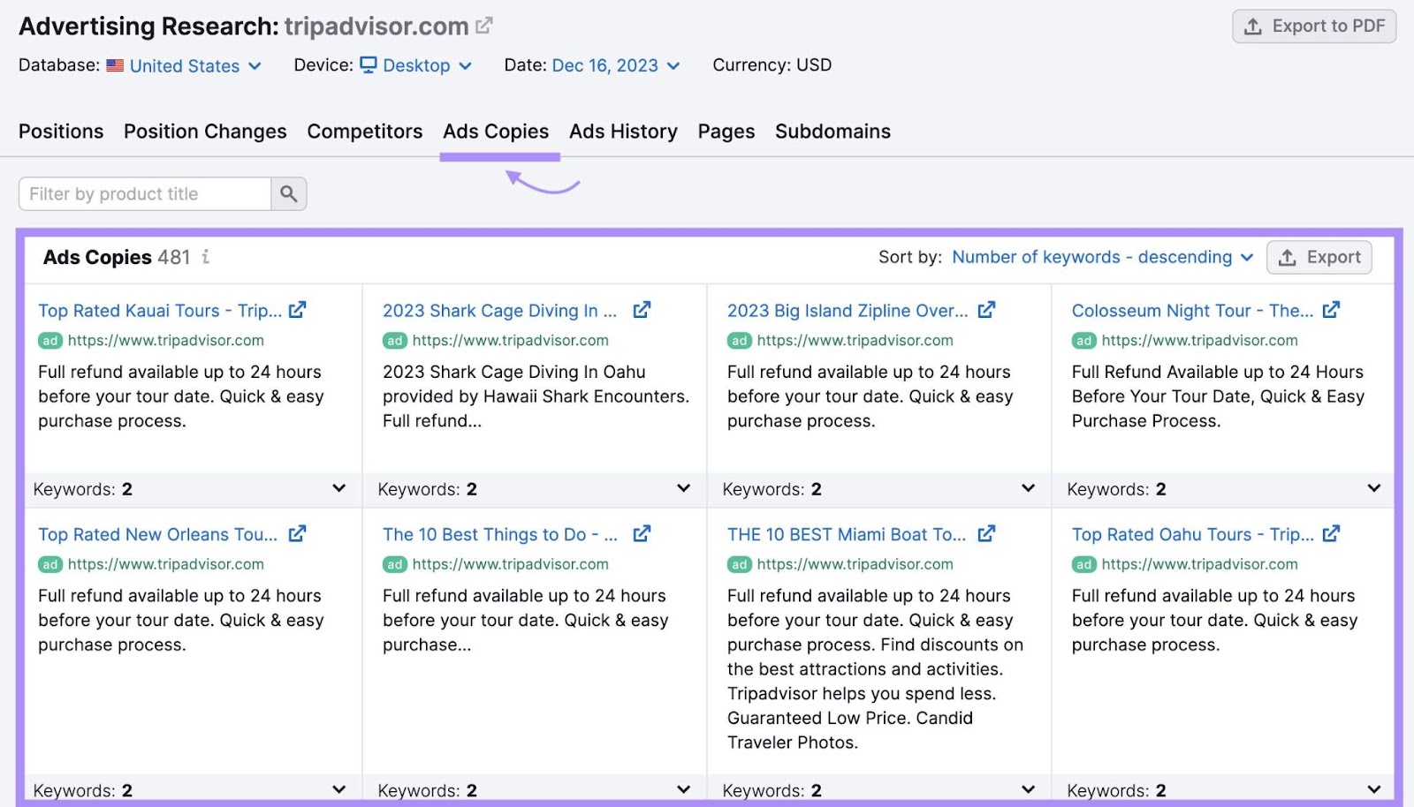This screenshot has width=1414, height=807.
Task: Select the Ads Copies tab
Action: click(x=496, y=132)
